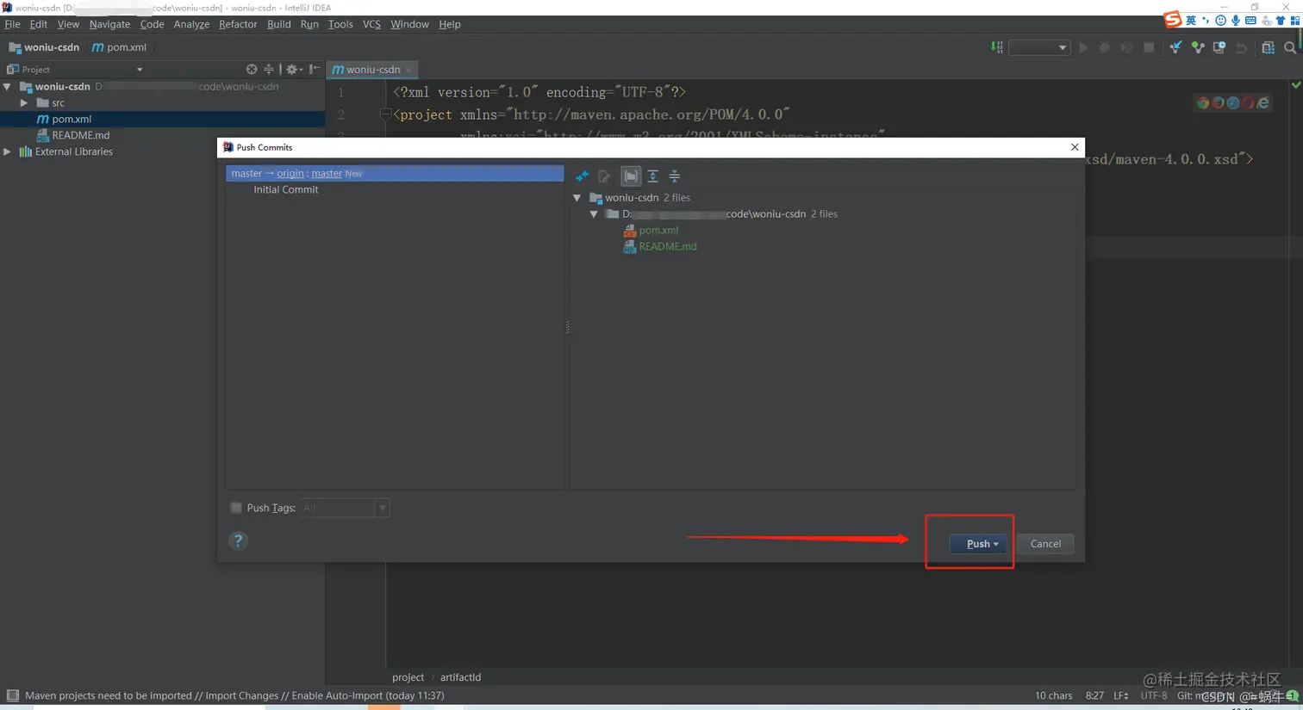Toggle Group by Directory in Push dialog
1303x710 pixels.
(x=631, y=176)
